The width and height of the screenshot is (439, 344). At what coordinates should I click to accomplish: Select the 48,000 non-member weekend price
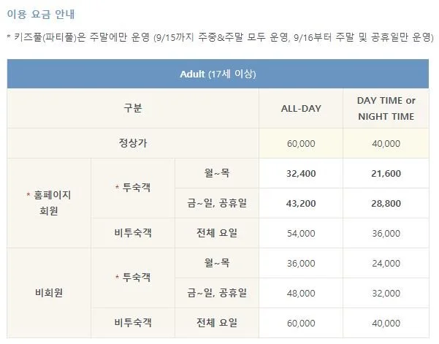click(x=301, y=293)
